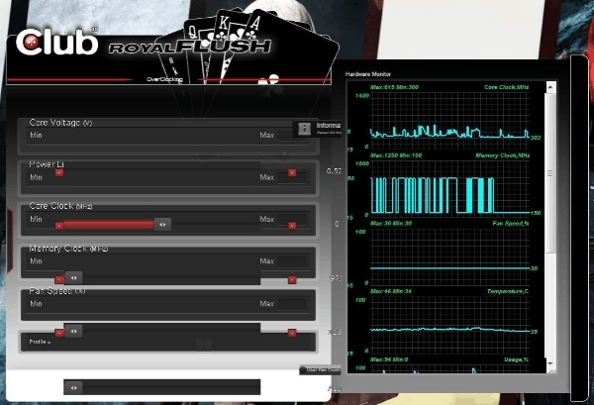Click the Fan Speed,% graph

(x=449, y=256)
